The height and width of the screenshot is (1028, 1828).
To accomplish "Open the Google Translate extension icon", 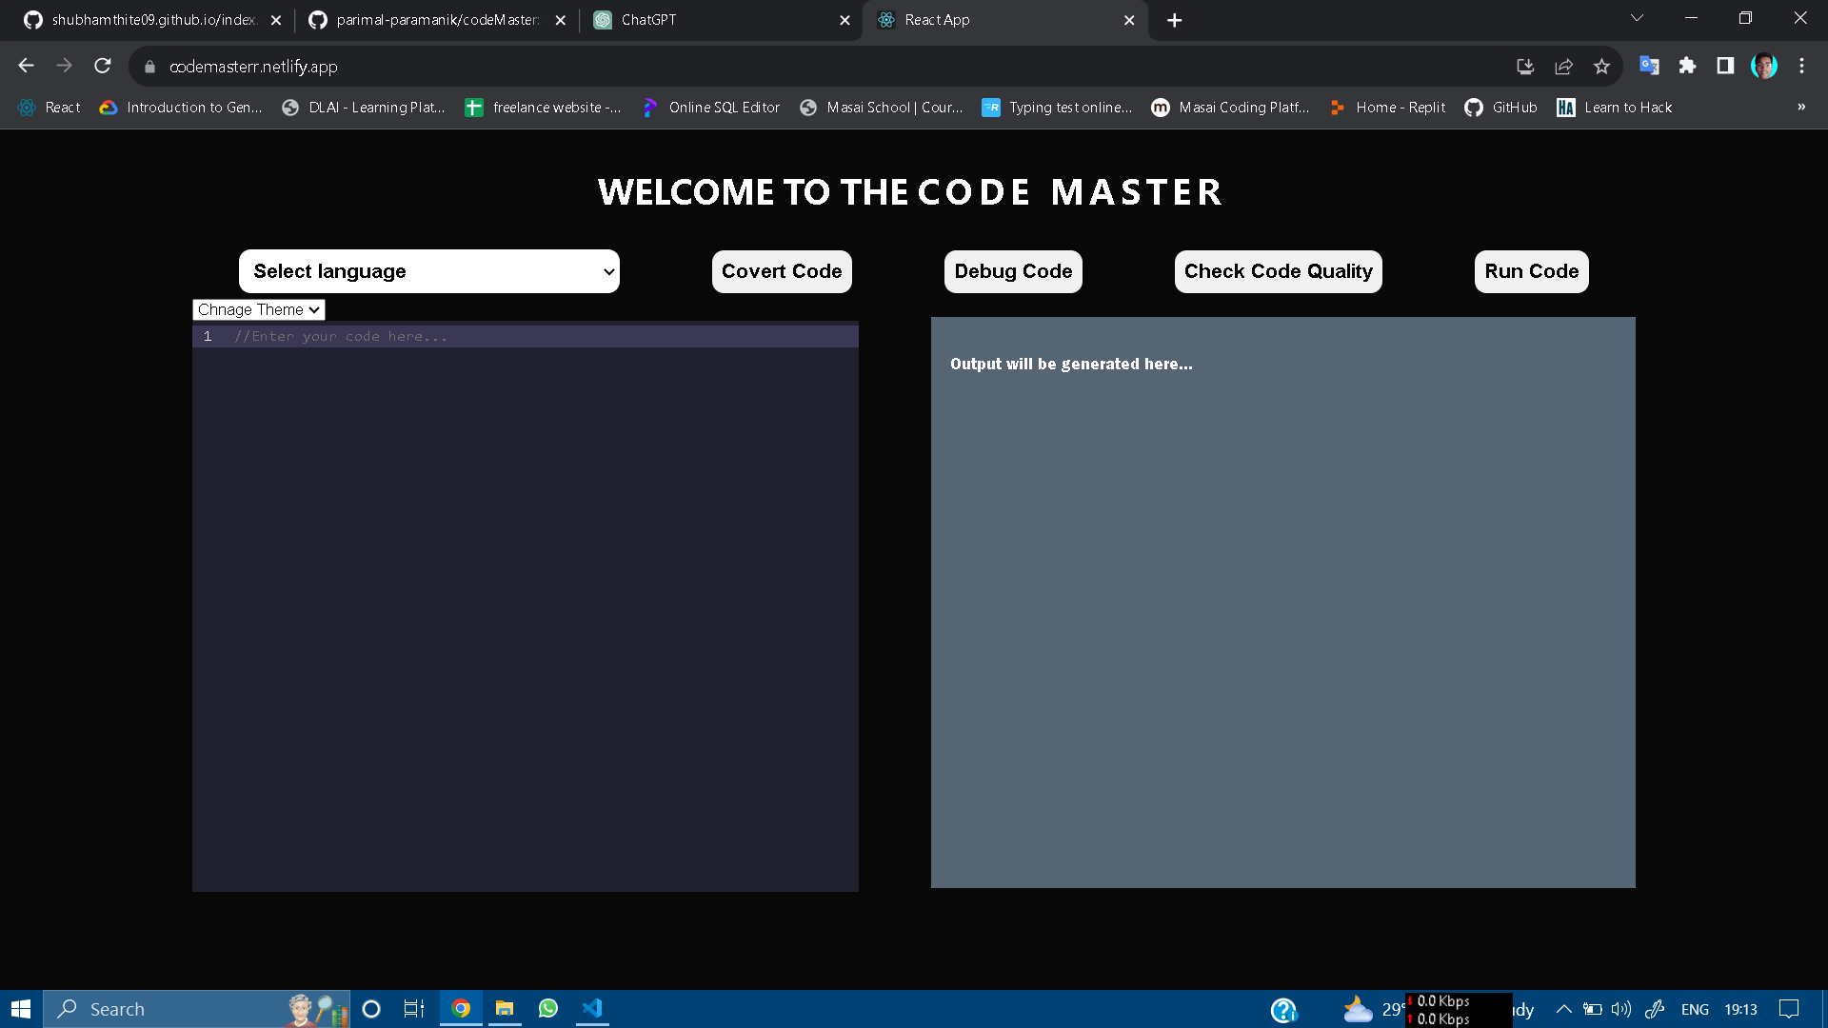I will click(1649, 66).
